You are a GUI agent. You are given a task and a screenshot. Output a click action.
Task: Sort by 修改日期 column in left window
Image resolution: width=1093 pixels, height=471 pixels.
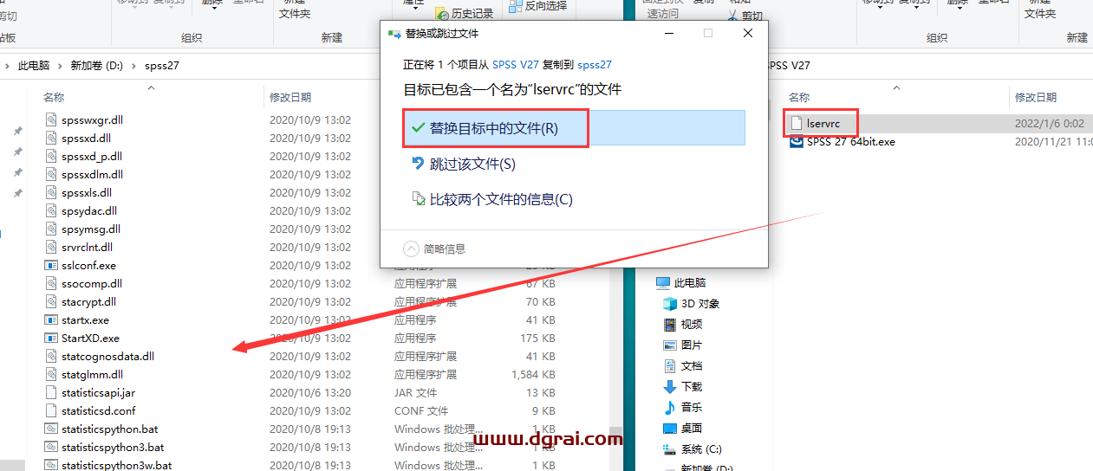[290, 98]
